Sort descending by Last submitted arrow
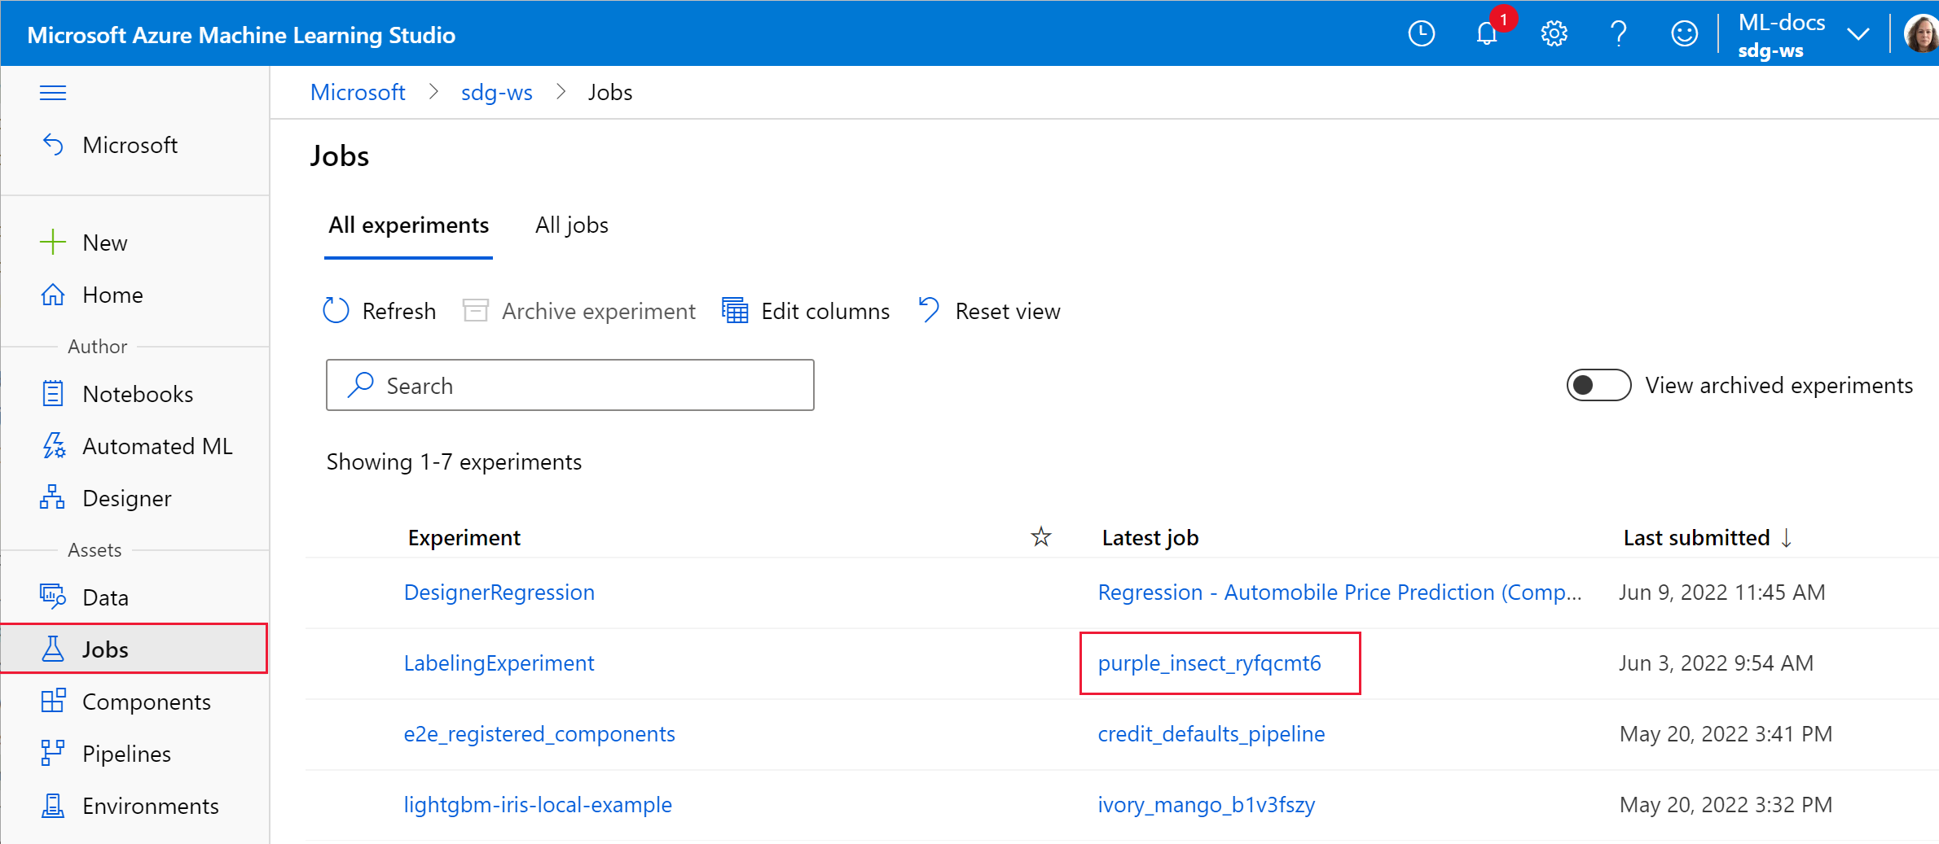The width and height of the screenshot is (1939, 844). 1787,537
